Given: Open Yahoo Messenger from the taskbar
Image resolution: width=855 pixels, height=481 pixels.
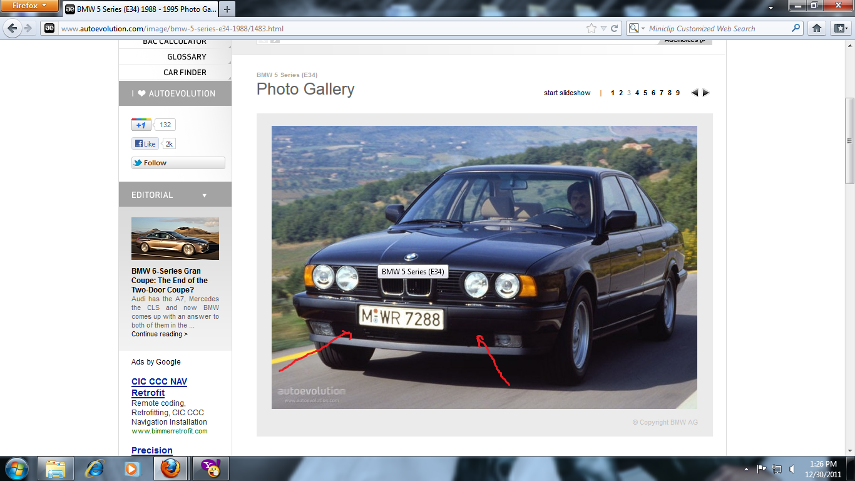Looking at the screenshot, I should click(210, 468).
